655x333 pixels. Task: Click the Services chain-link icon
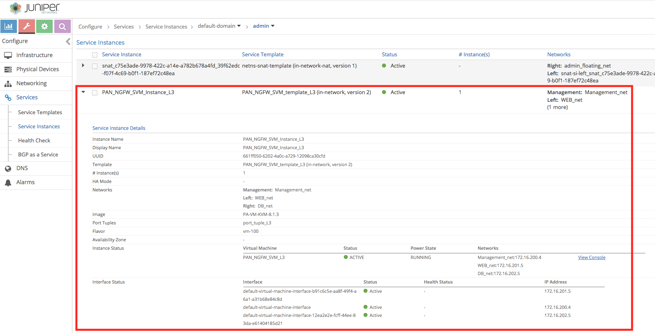click(x=8, y=97)
